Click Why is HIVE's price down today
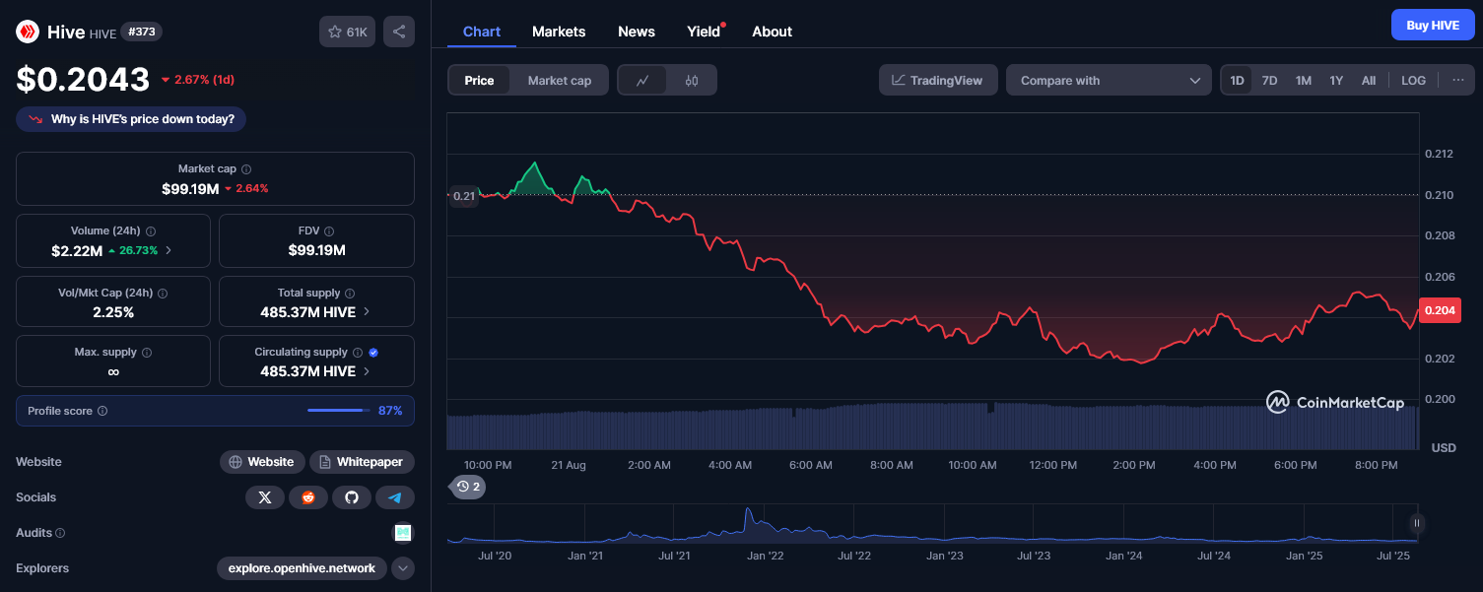 coord(131,119)
